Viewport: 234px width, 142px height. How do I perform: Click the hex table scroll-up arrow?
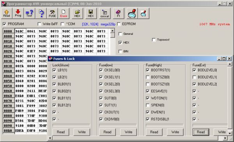[x=112, y=31]
